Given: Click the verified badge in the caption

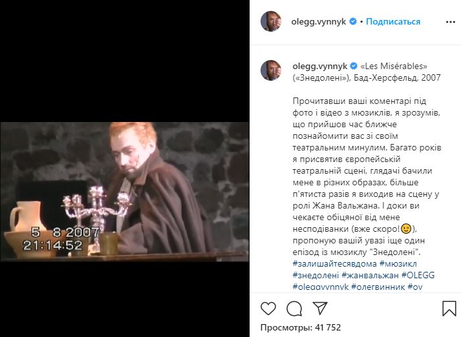Looking at the screenshot, I should (354, 66).
